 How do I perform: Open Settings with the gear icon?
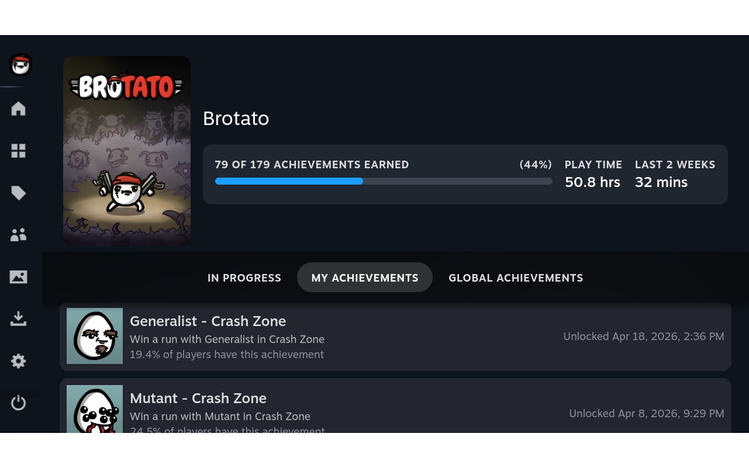coord(19,361)
